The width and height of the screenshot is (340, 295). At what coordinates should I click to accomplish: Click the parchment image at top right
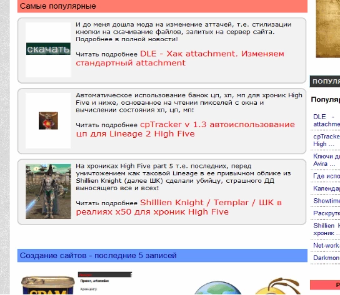[x=328, y=29]
